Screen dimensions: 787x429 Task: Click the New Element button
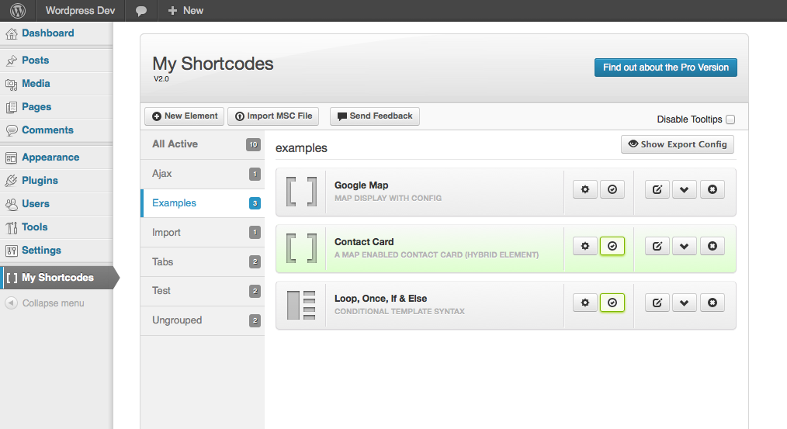point(184,116)
